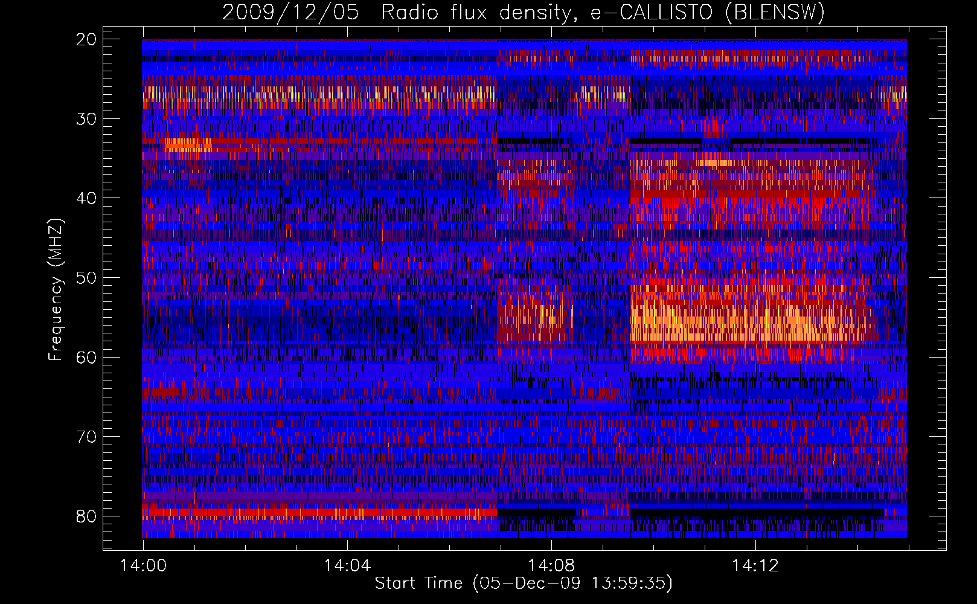Click the 'Frequency (MHZ)' axis label
Viewport: 977px width, 604px height.
click(56, 290)
